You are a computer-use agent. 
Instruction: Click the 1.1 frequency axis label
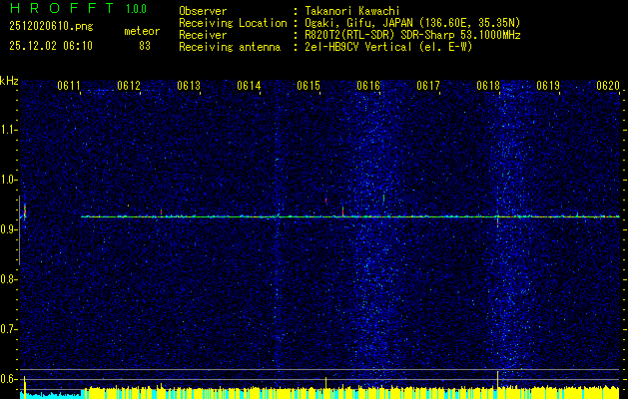(8, 130)
